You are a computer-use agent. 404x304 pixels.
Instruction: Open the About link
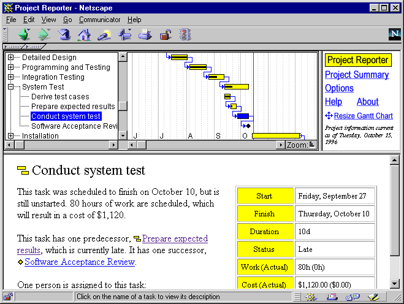(x=368, y=102)
